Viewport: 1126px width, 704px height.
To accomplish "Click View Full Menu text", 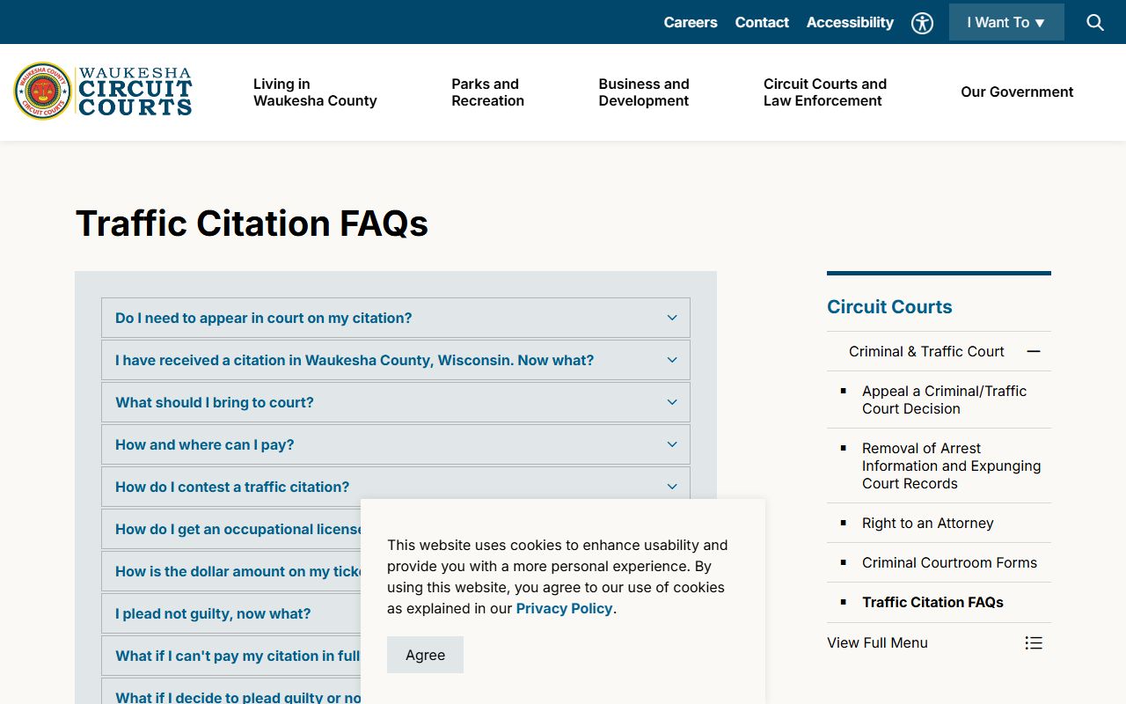I will click(877, 642).
